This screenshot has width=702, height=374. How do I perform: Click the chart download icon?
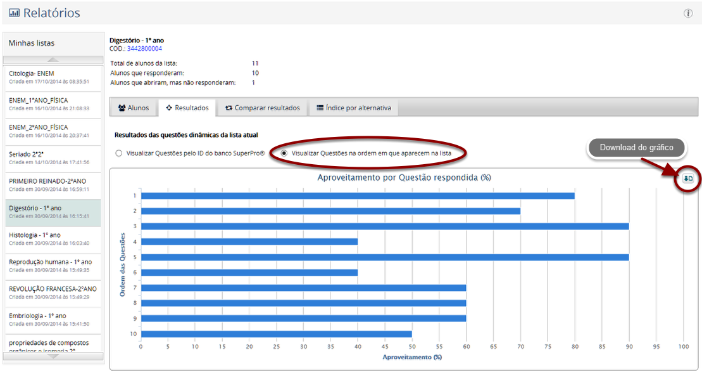tap(689, 179)
